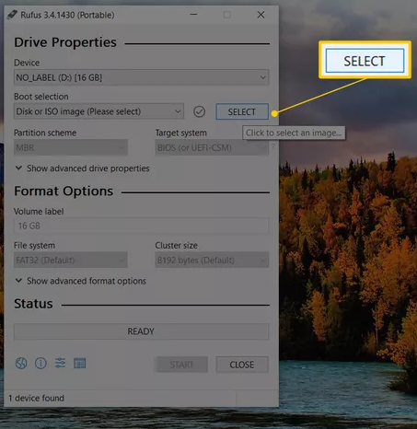This screenshot has width=417, height=429.
Task: Open the Device dropdown NO_LABEL (D:)
Action: tap(141, 77)
